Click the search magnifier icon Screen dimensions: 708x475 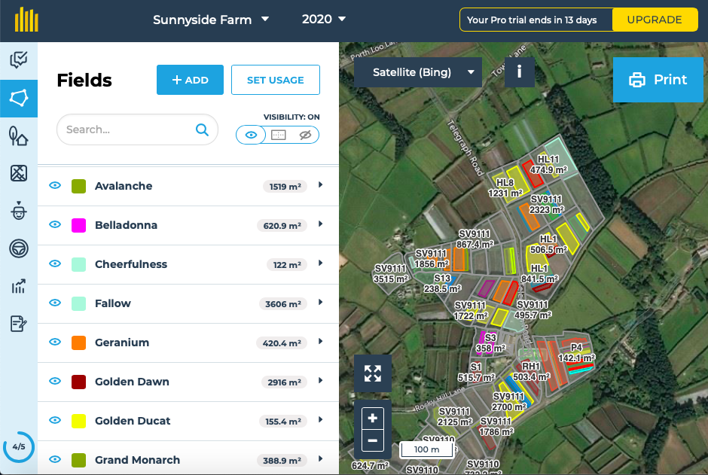[x=202, y=130]
